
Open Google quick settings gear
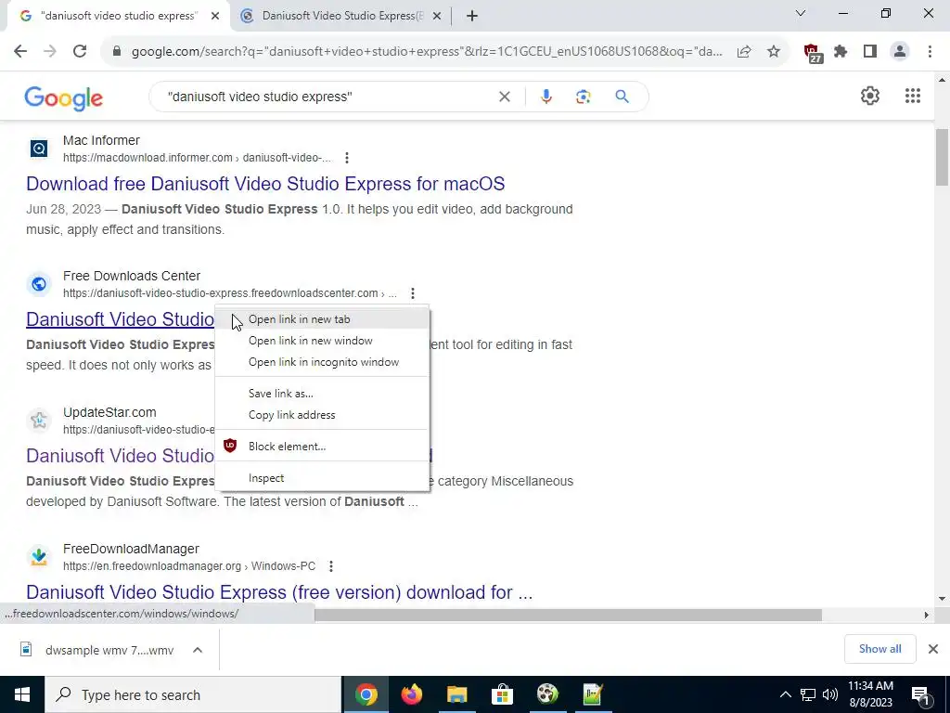click(x=870, y=96)
